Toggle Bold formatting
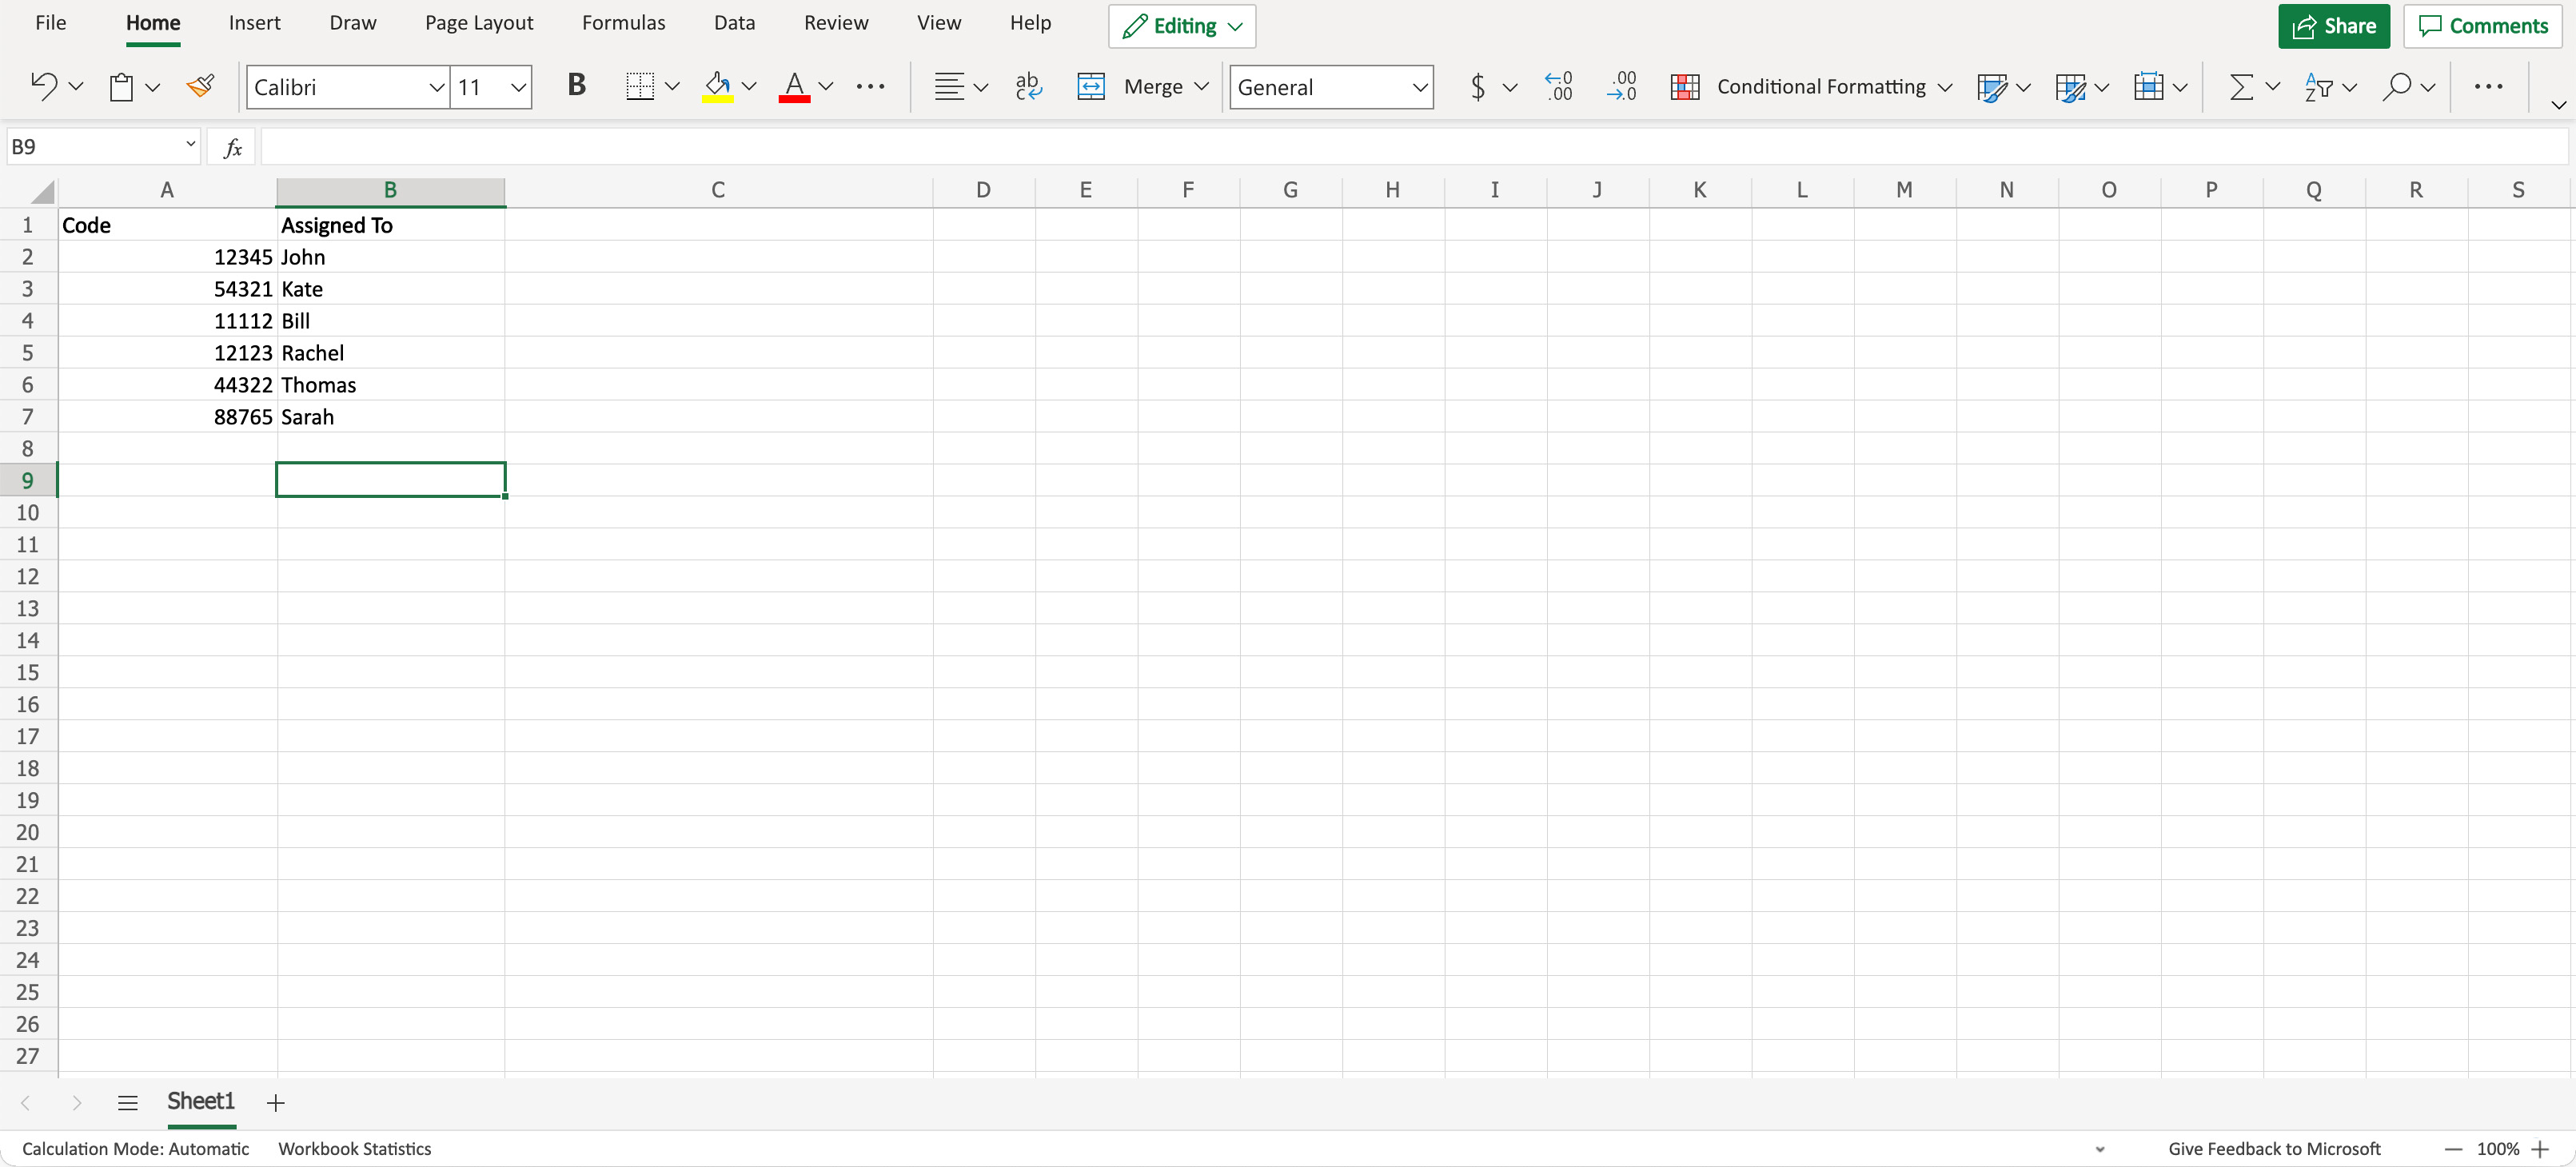Screen dimensions: 2576x1167 pyautogui.click(x=576, y=86)
